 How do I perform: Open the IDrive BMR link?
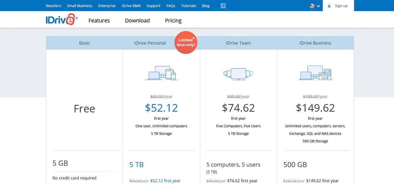pos(131,6)
